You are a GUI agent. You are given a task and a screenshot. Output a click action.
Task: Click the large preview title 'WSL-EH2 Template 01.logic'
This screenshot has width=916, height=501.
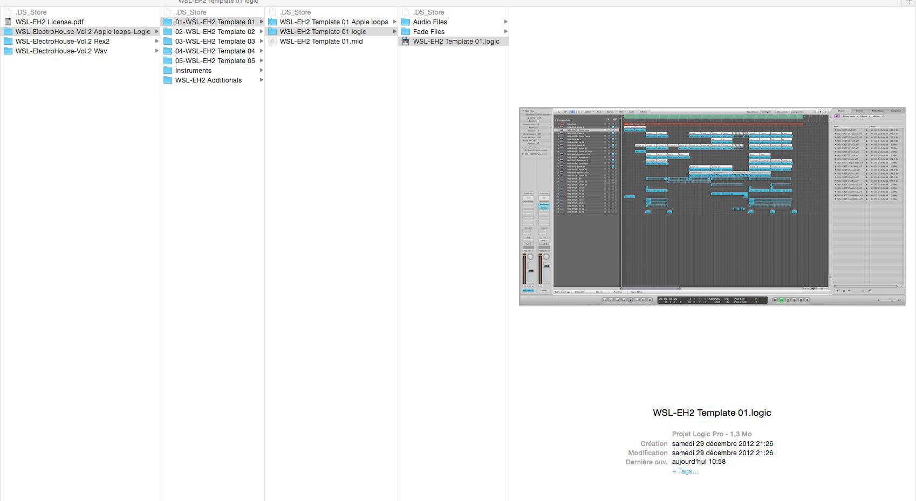pyautogui.click(x=712, y=413)
